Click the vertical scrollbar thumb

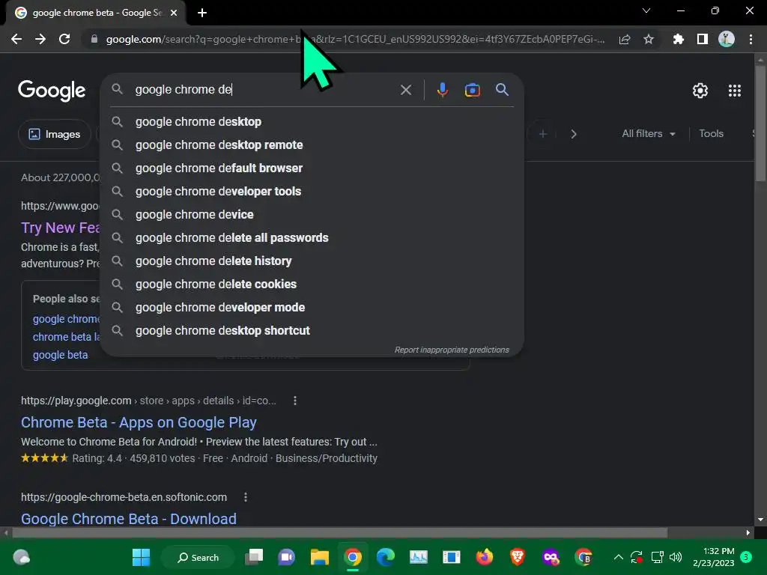(x=760, y=122)
